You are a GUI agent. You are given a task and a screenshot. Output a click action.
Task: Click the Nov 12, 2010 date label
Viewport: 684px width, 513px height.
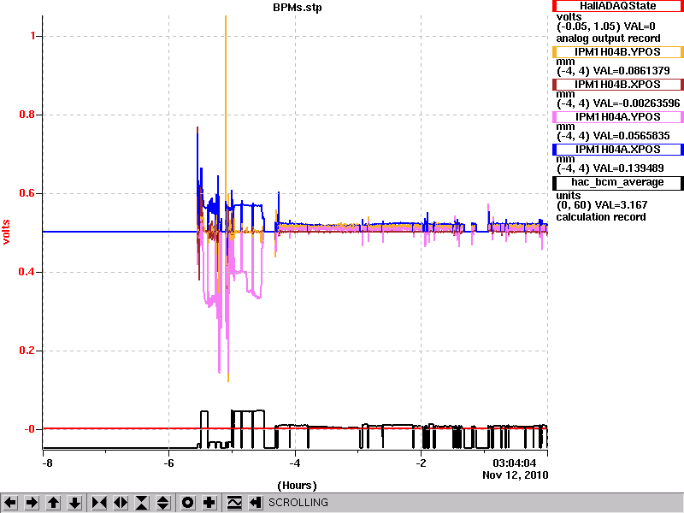coord(516,475)
